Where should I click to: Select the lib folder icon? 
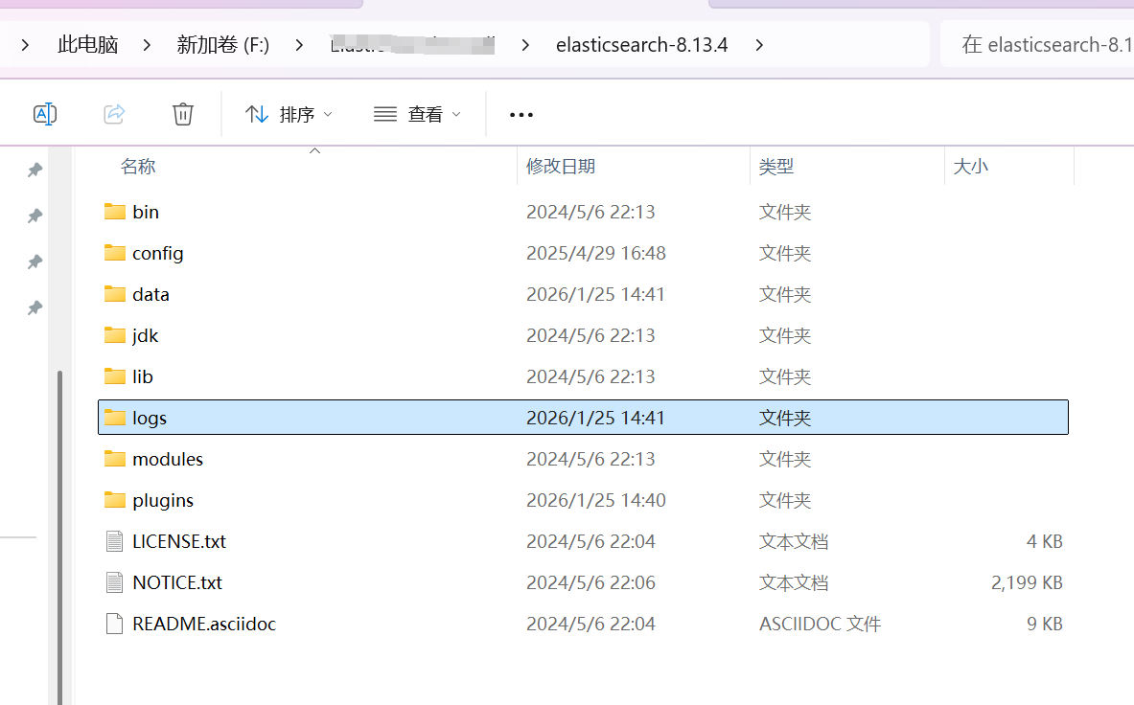[114, 376]
